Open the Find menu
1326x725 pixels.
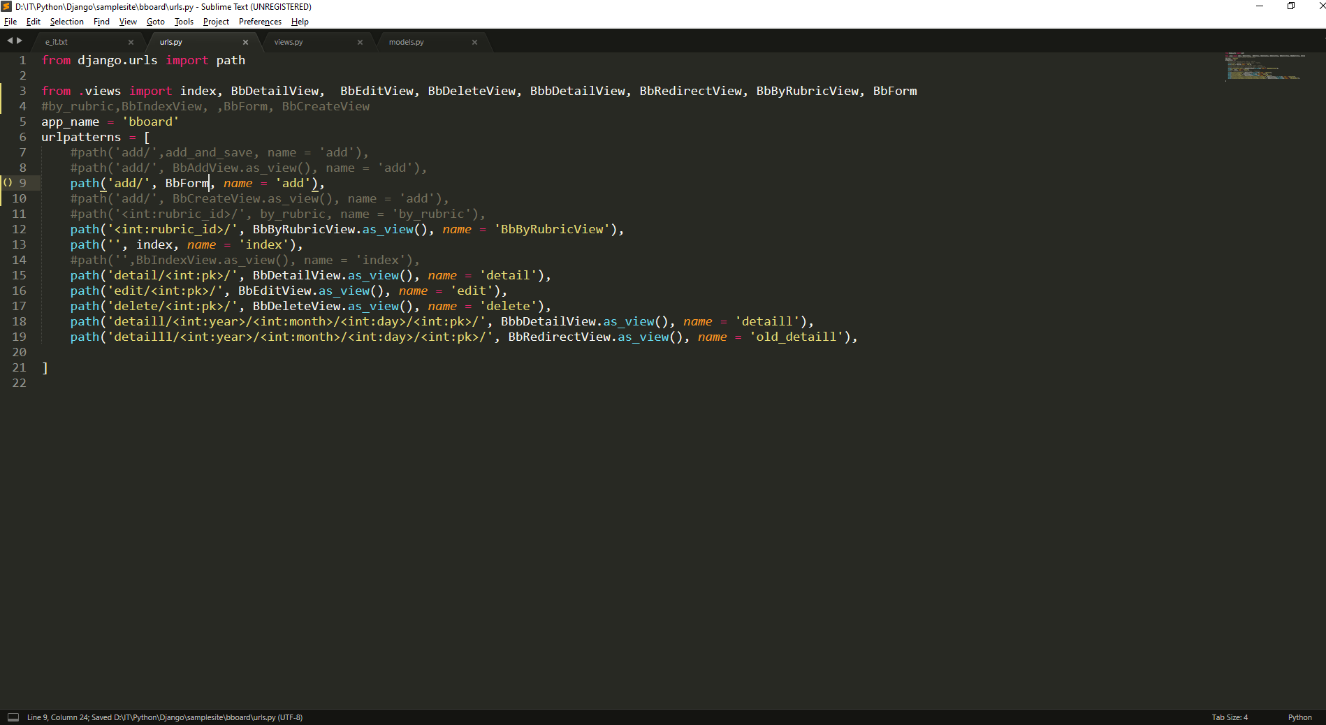[x=101, y=22]
